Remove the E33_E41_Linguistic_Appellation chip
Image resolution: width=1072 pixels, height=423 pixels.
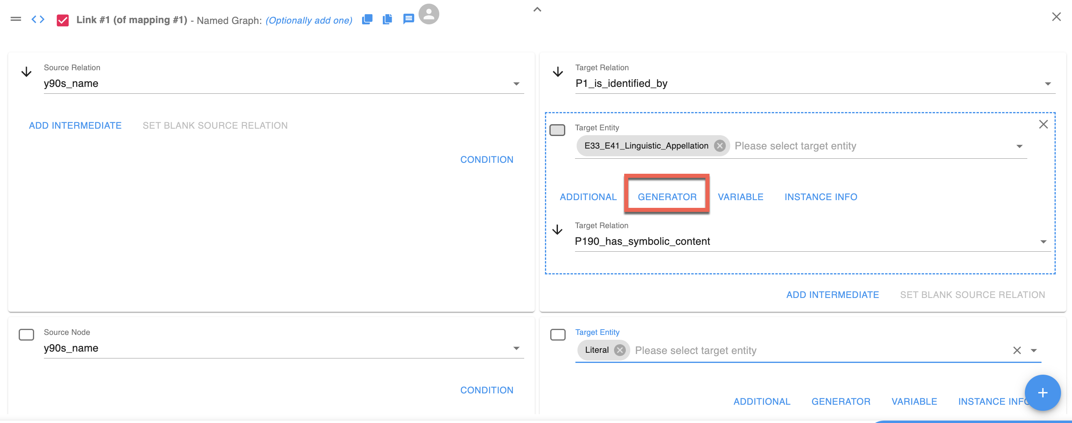tap(720, 146)
